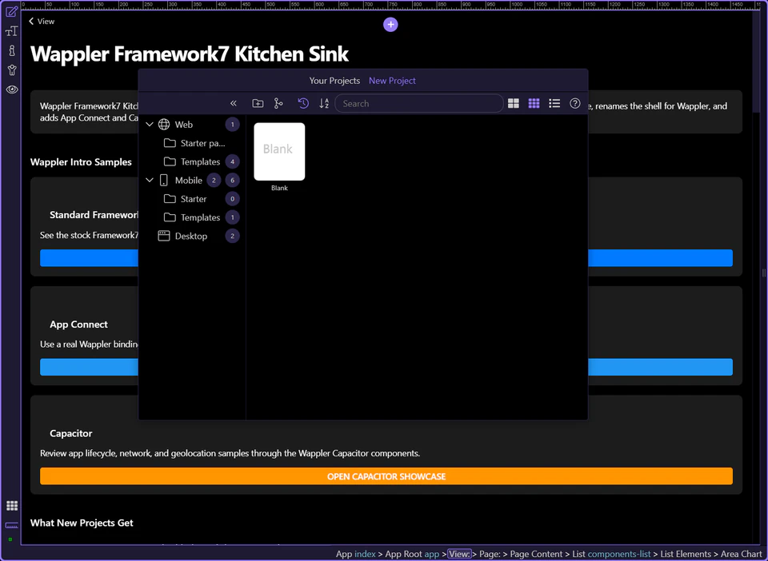Select List Elements in breadcrumb
This screenshot has width=768, height=561.
pos(686,554)
